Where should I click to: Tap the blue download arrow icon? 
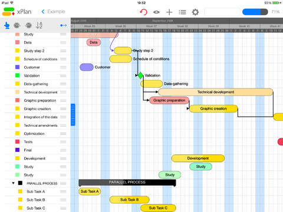[x=7, y=25]
